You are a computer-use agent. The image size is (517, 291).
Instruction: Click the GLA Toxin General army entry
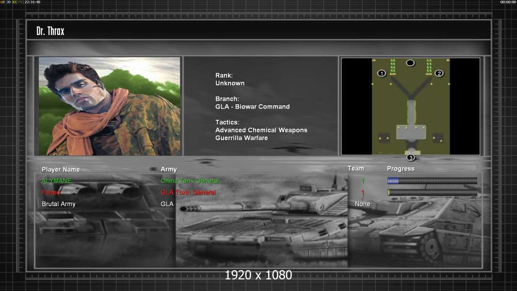(188, 193)
